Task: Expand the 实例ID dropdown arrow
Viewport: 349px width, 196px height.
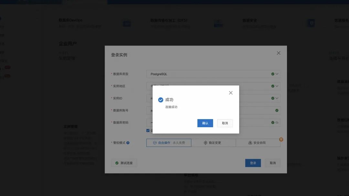Action: (277, 98)
